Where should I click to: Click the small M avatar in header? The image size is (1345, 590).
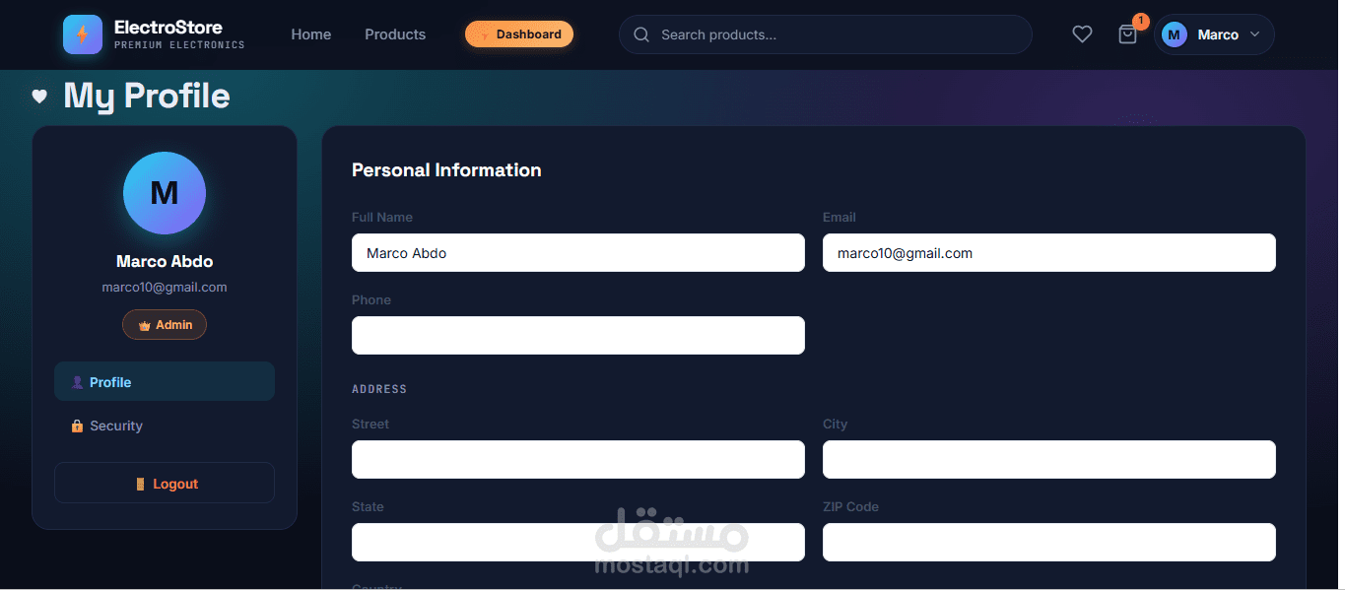1175,34
